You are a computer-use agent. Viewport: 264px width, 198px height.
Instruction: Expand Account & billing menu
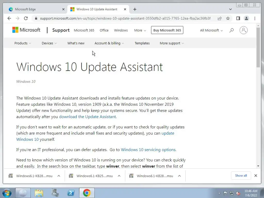point(109,43)
